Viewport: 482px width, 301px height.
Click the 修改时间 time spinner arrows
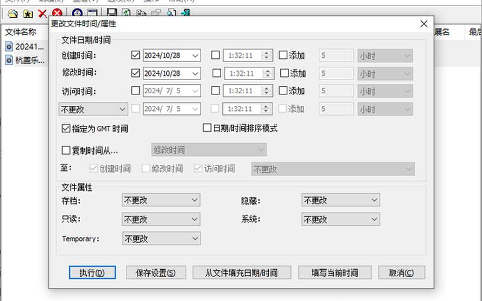[268, 73]
